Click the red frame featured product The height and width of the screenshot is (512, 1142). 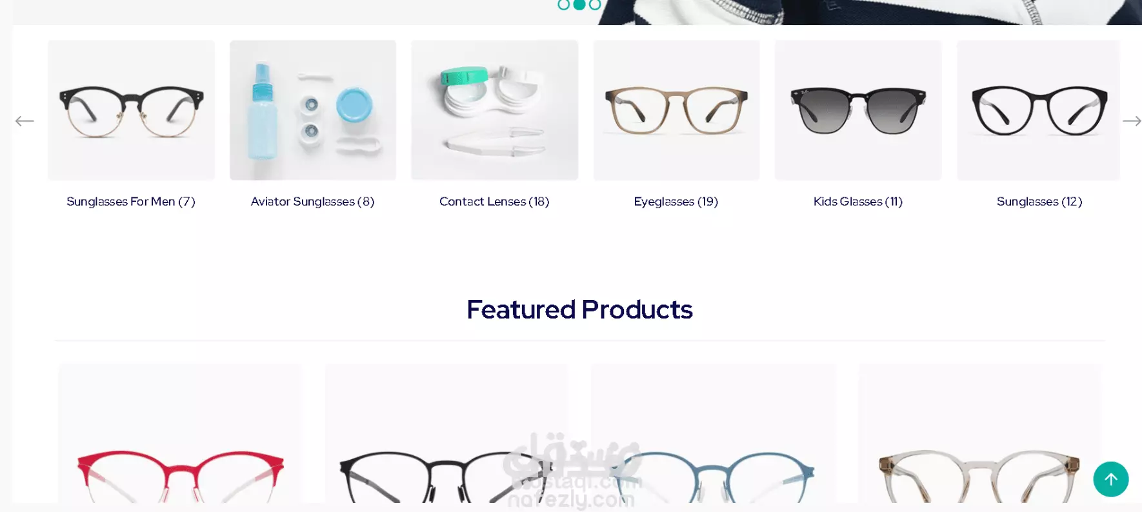tap(180, 433)
